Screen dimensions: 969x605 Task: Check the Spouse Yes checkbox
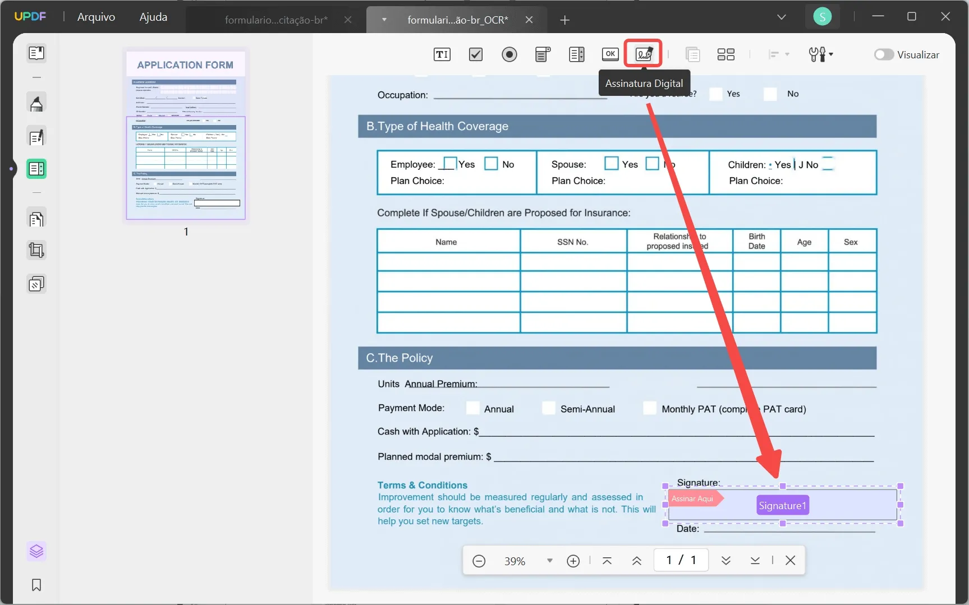[612, 163]
